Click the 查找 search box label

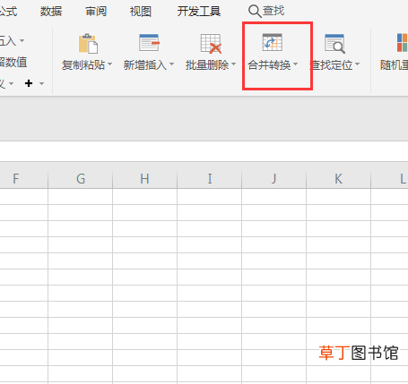(273, 11)
